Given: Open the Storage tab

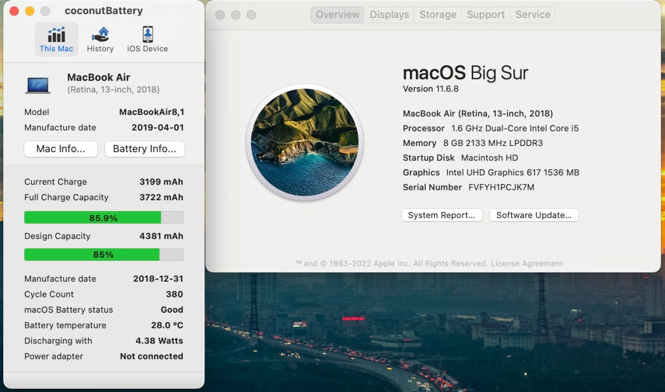Looking at the screenshot, I should pos(438,15).
